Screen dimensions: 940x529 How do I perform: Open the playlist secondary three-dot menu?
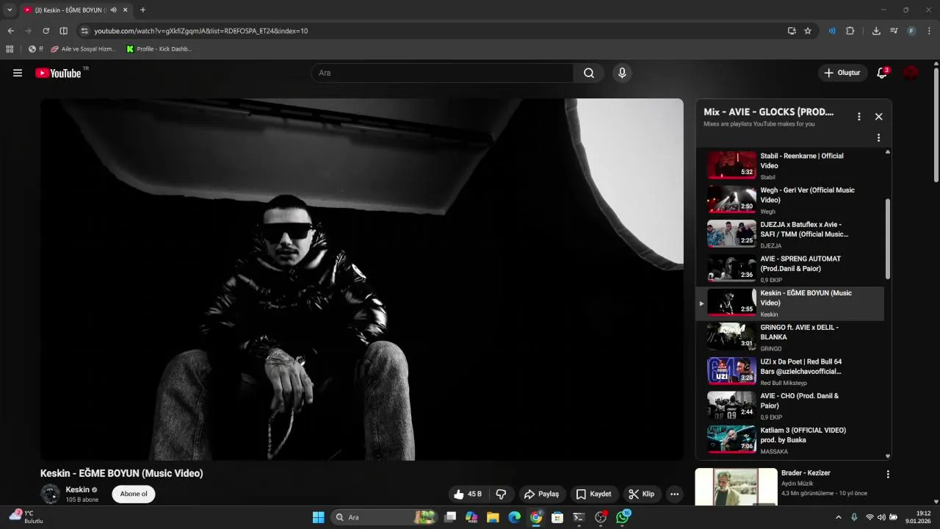pyautogui.click(x=878, y=137)
